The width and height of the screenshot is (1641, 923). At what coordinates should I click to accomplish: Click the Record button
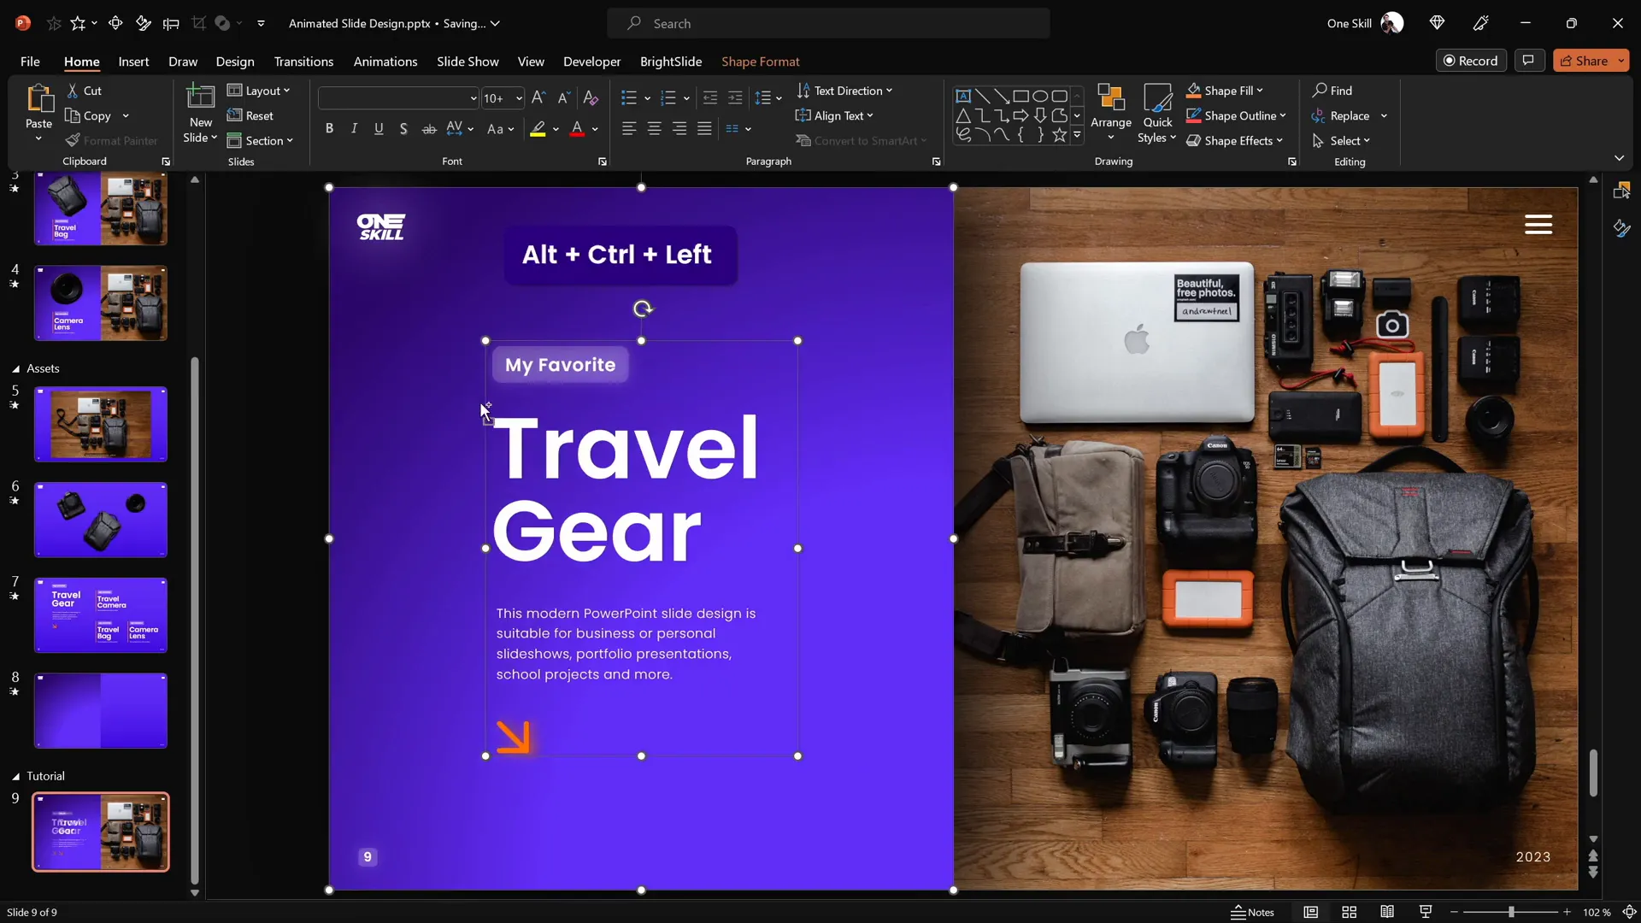click(x=1472, y=61)
